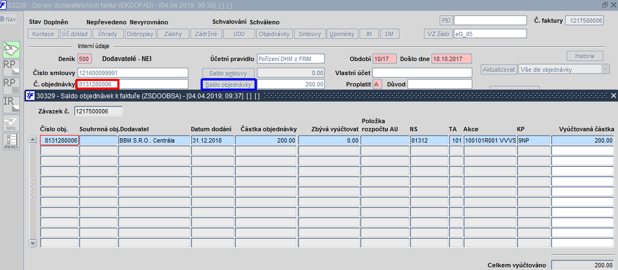Click the Zádržné button
The height and width of the screenshot is (270, 618).
click(206, 34)
